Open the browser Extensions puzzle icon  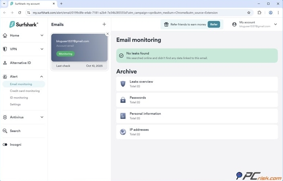coord(259,13)
